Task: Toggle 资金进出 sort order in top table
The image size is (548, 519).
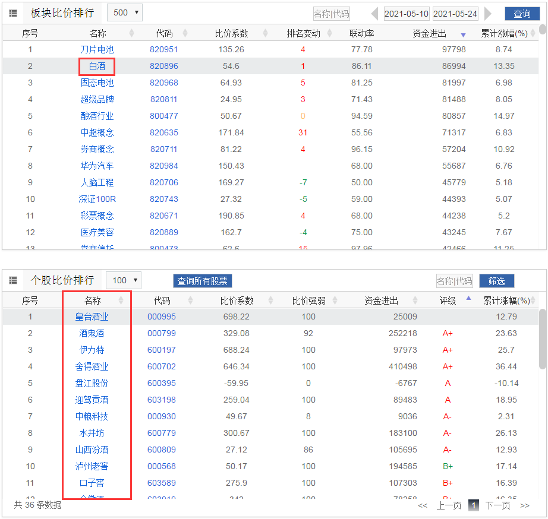Action: tap(462, 33)
